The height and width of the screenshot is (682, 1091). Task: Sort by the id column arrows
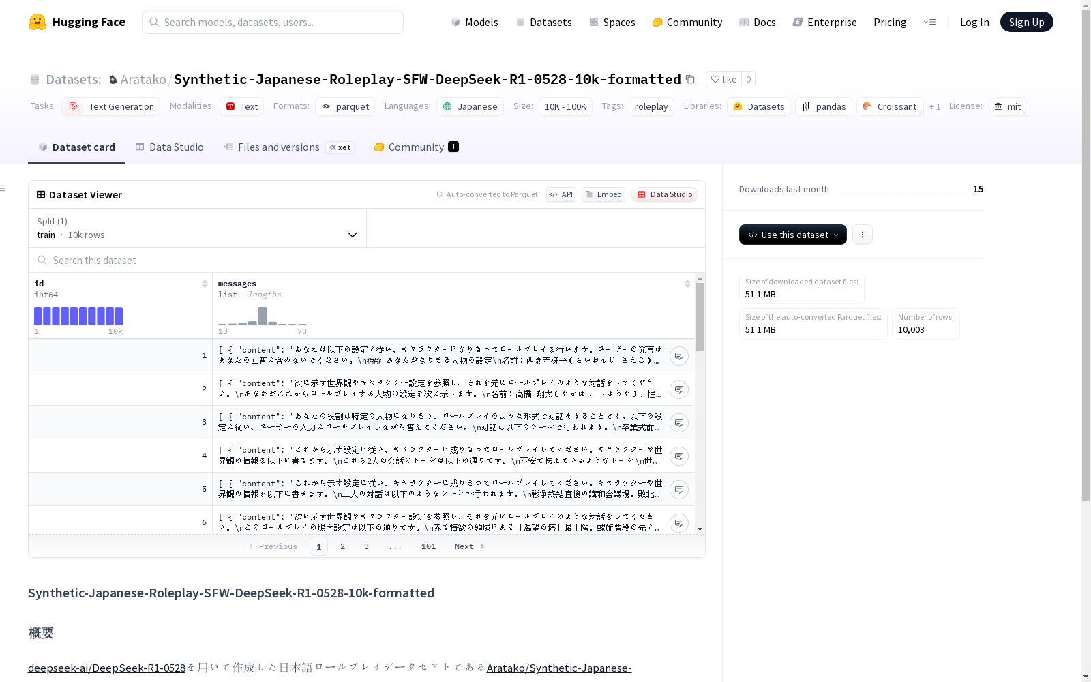(x=205, y=284)
